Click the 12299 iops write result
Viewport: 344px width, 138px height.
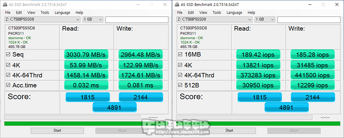(313, 85)
